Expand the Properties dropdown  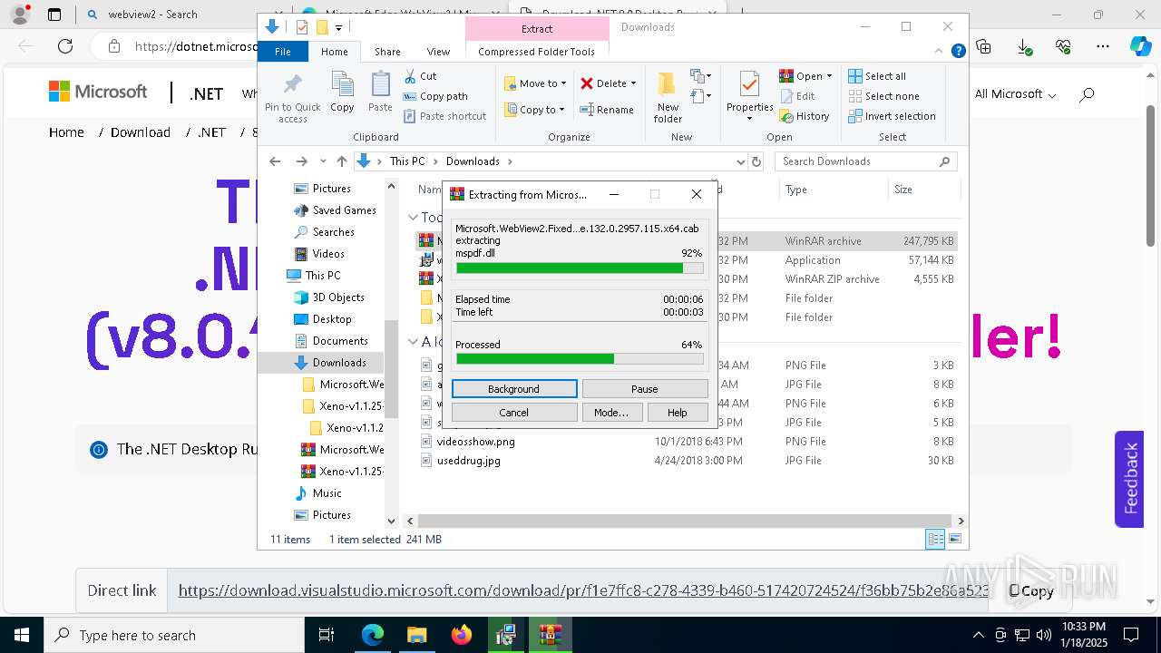coord(749,119)
